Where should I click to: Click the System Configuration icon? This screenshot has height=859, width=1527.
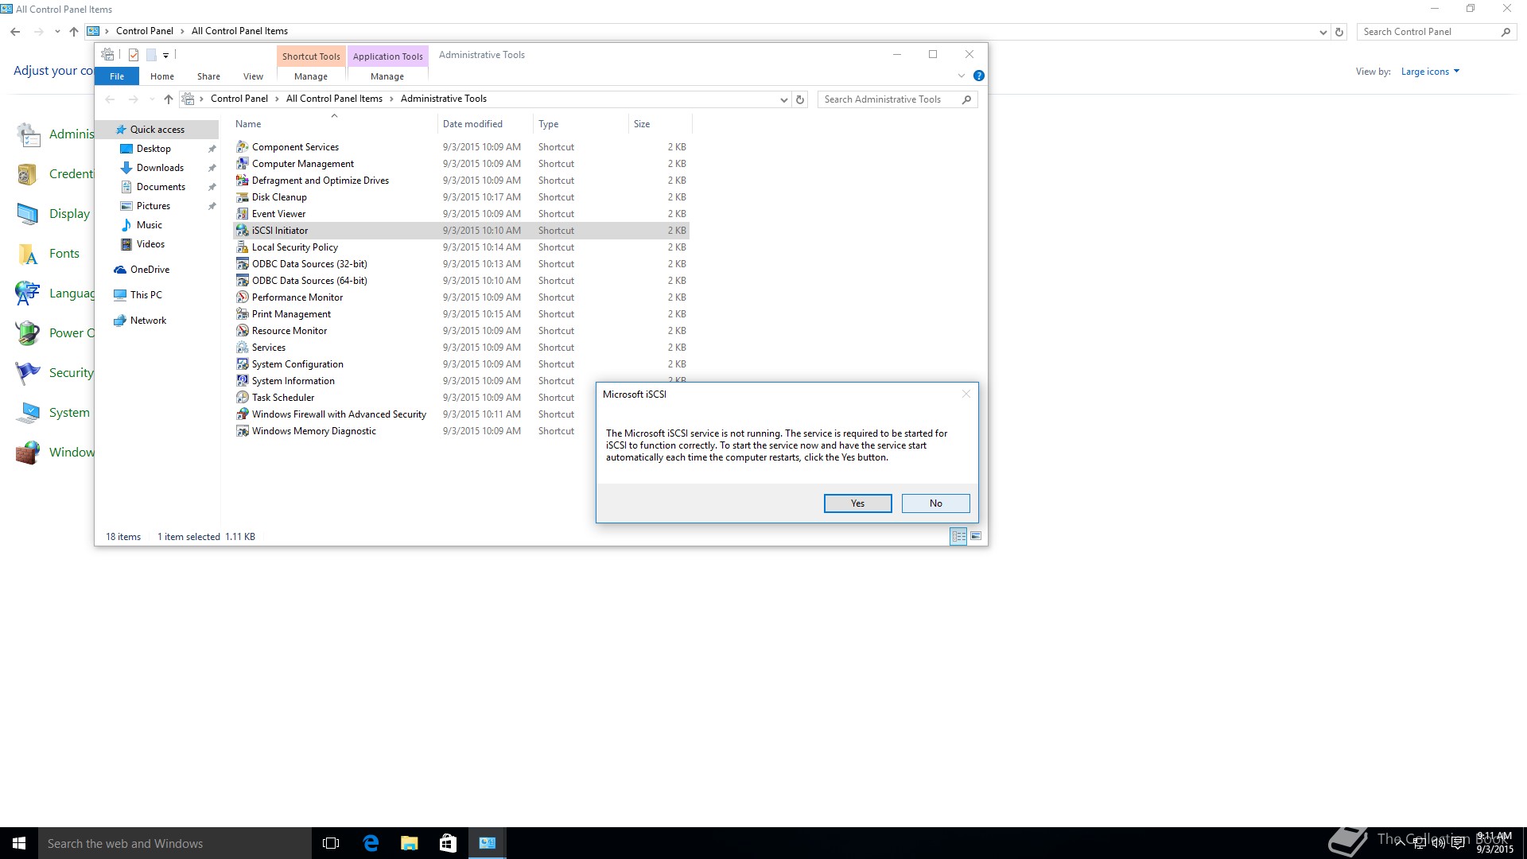tap(243, 364)
